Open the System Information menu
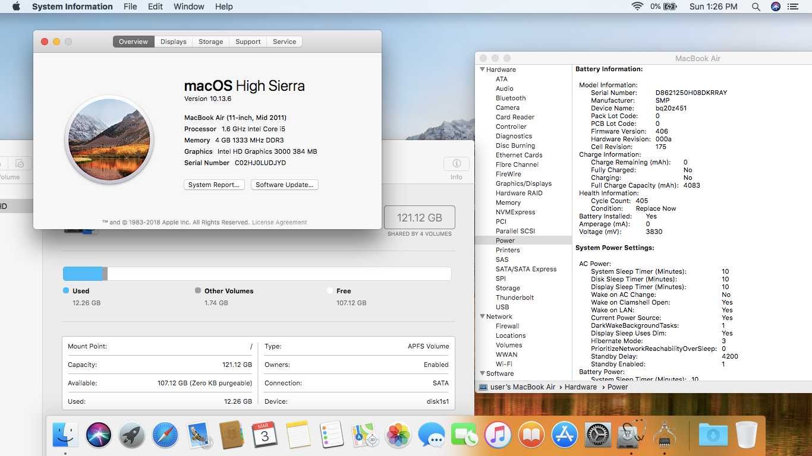 pyautogui.click(x=72, y=7)
